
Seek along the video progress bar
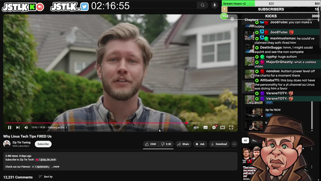point(120,123)
